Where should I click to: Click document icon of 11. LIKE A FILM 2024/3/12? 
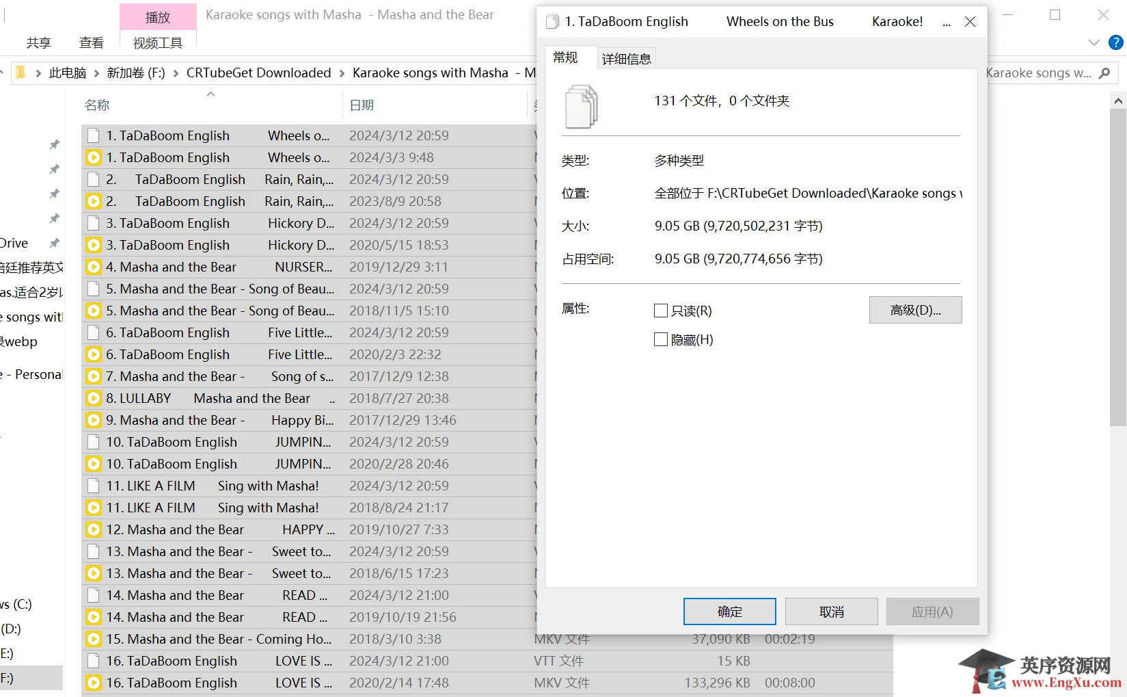(94, 486)
